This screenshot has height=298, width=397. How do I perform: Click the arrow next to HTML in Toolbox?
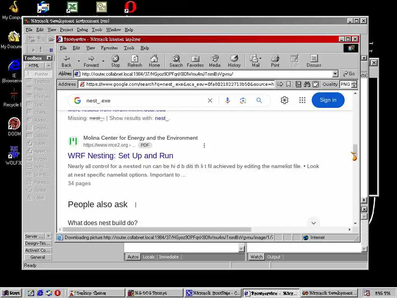pyautogui.click(x=48, y=65)
